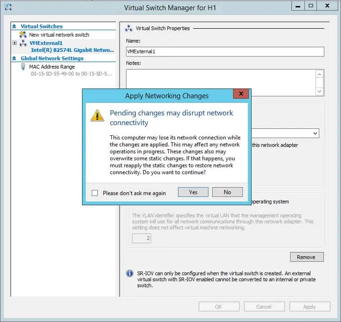The height and width of the screenshot is (322, 341).
Task: Enable the "Please don't ask me again" checkbox
Action: tap(95, 193)
